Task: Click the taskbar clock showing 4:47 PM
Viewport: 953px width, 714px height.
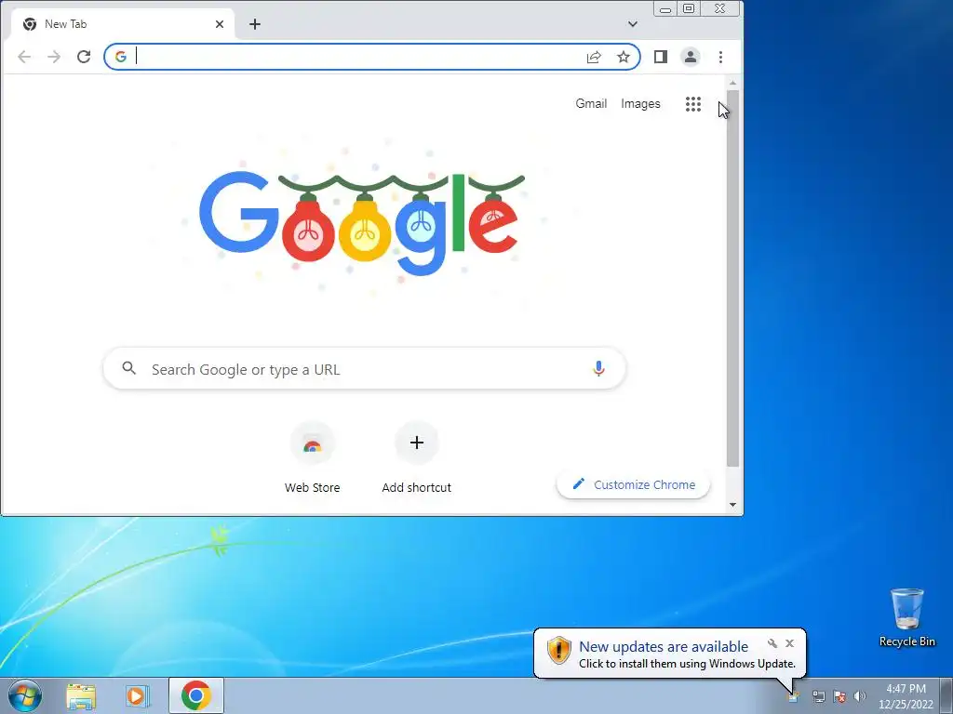Action: [906, 696]
